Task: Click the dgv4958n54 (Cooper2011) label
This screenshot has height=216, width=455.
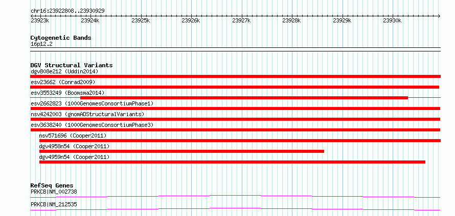Action: (x=74, y=146)
